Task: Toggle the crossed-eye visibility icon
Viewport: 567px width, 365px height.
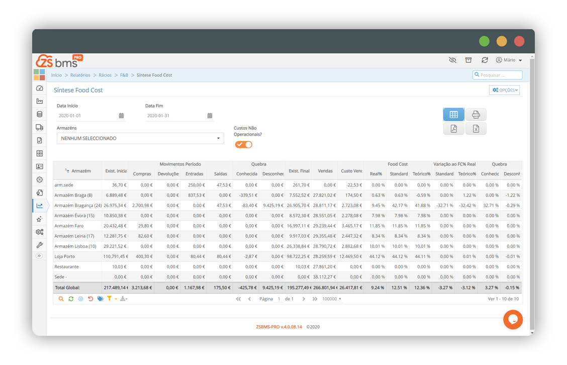Action: click(452, 60)
